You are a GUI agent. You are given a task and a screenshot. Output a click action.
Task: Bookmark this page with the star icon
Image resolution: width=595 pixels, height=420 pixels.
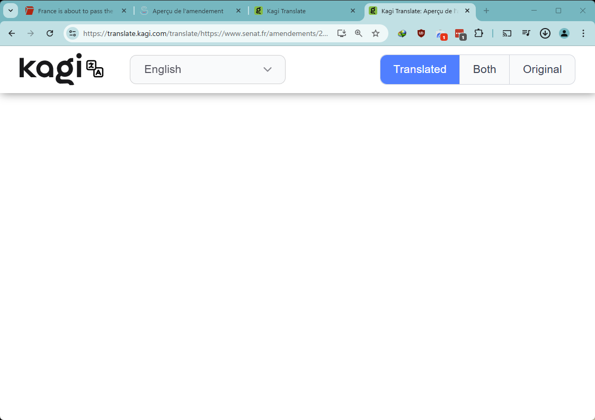coord(376,33)
